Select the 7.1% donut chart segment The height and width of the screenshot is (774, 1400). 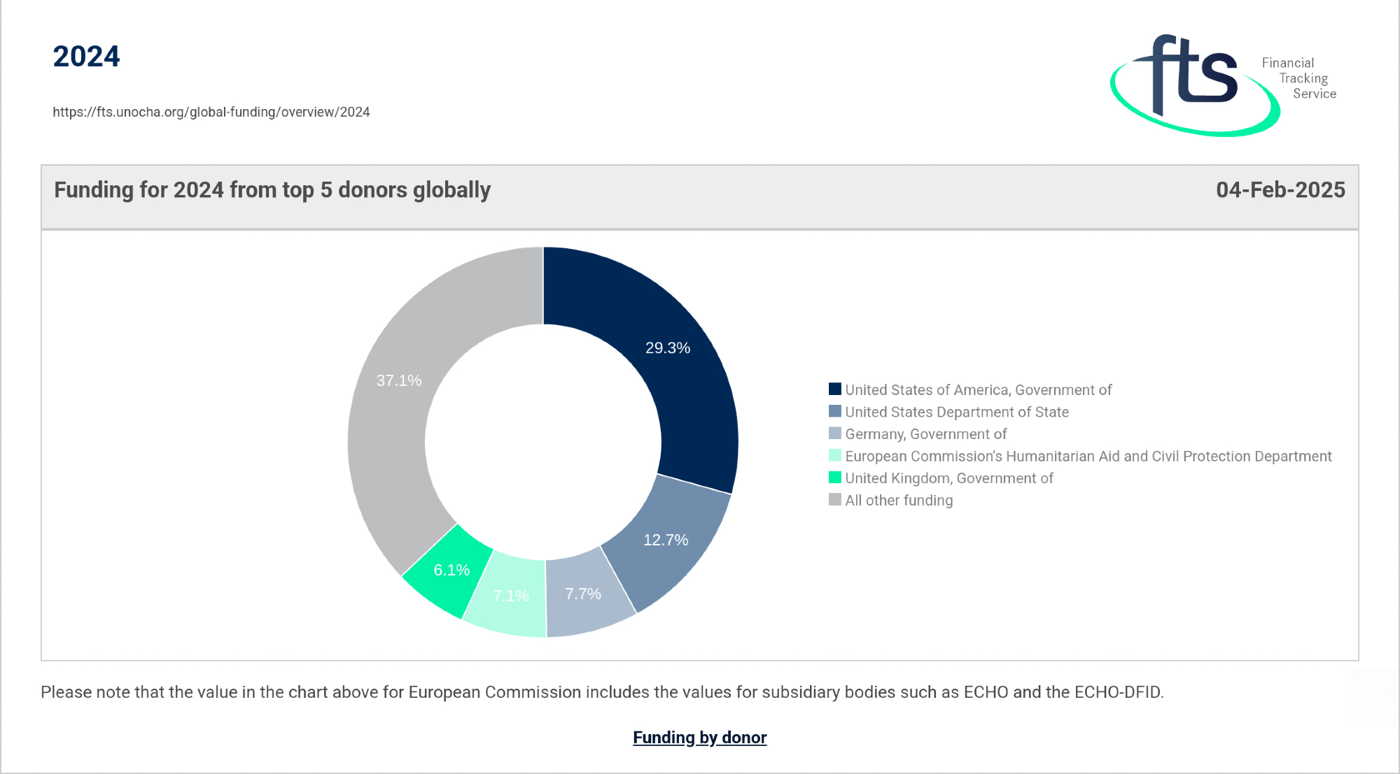(510, 596)
